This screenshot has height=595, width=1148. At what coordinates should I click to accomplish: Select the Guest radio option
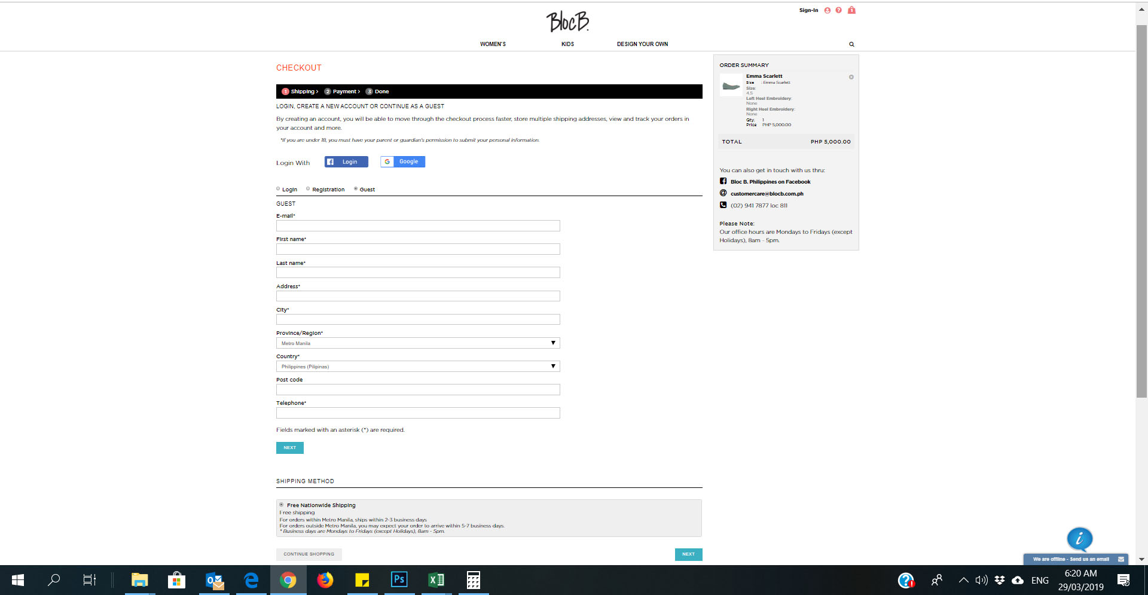tap(356, 189)
